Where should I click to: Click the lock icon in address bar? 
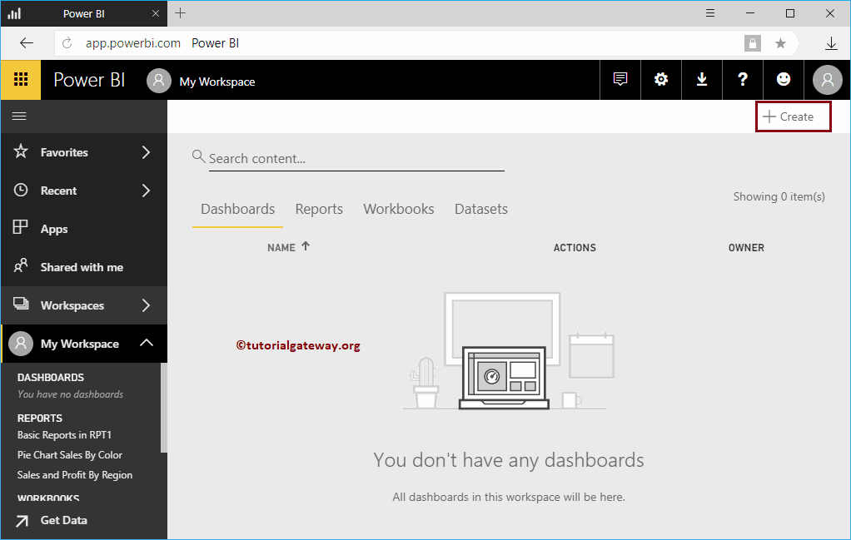pyautogui.click(x=752, y=43)
